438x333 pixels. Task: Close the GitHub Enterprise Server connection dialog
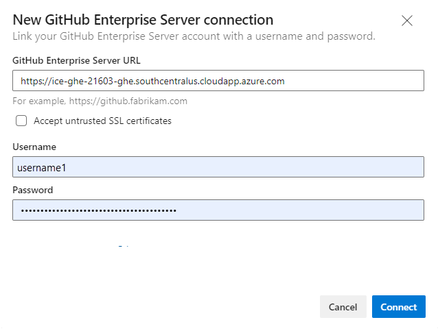pyautogui.click(x=407, y=21)
